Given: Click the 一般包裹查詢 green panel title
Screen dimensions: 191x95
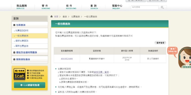Looking at the screenshot, I should (63, 24).
